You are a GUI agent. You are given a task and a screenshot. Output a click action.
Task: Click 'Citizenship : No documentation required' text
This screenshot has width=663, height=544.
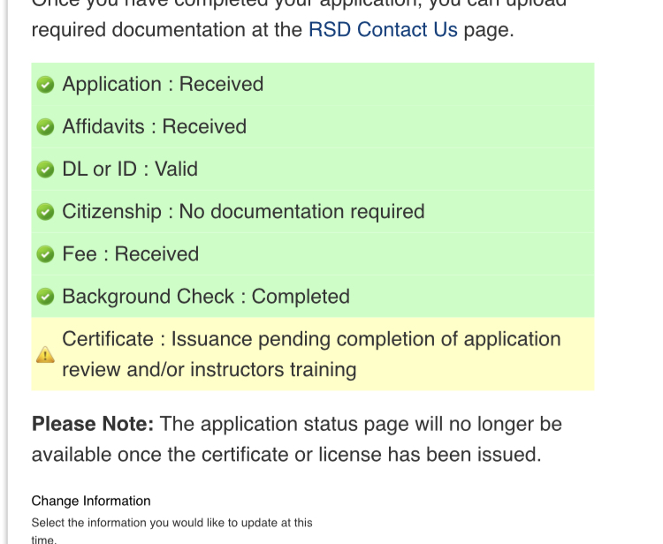[243, 212]
